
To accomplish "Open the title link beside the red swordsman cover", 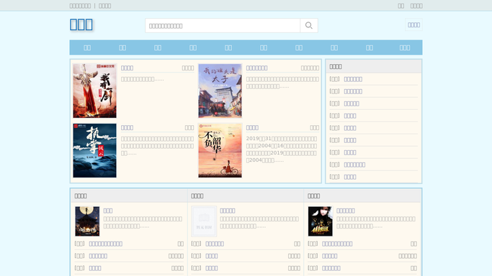I will tap(127, 68).
